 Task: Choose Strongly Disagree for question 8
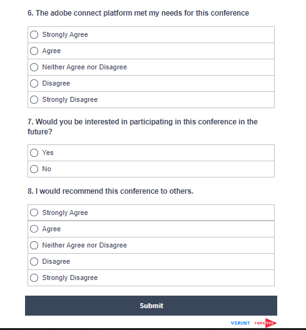tap(34, 277)
